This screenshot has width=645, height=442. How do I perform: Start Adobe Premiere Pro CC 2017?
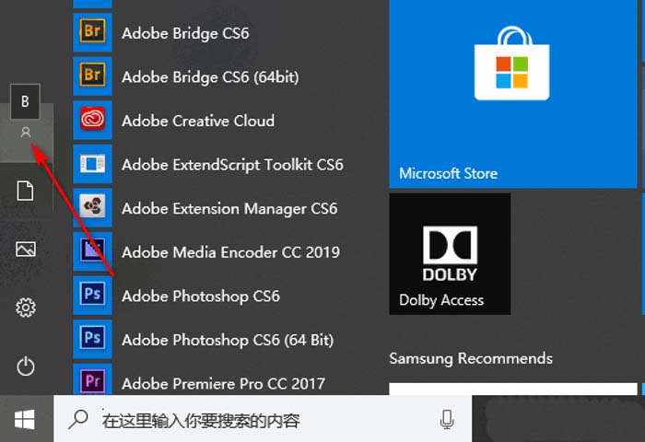(x=223, y=383)
